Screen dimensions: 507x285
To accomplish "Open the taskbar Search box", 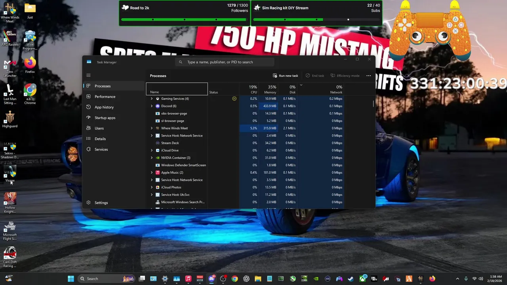I will 106,279.
